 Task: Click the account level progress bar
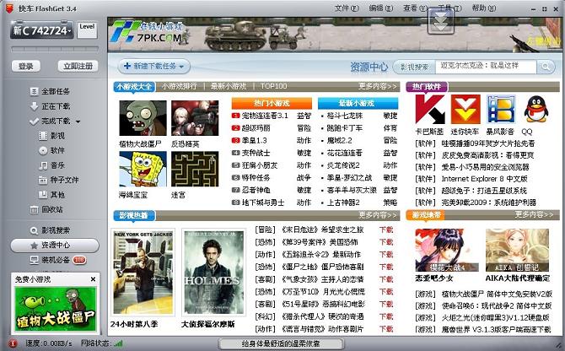point(55,49)
